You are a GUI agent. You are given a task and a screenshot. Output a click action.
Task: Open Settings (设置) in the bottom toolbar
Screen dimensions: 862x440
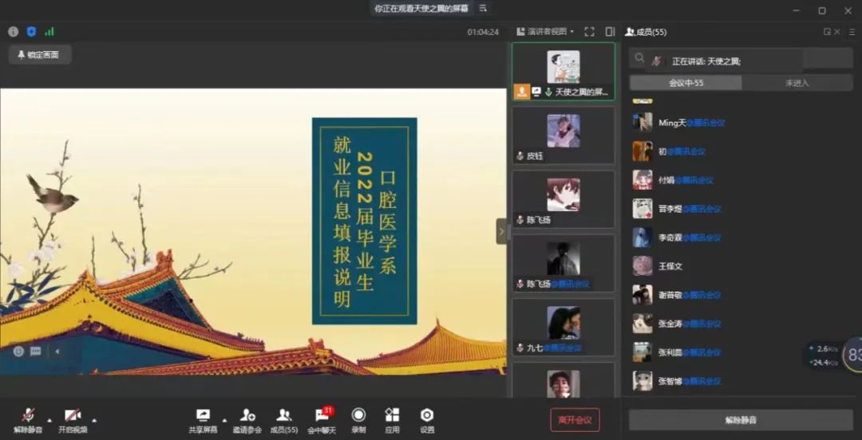click(x=427, y=415)
